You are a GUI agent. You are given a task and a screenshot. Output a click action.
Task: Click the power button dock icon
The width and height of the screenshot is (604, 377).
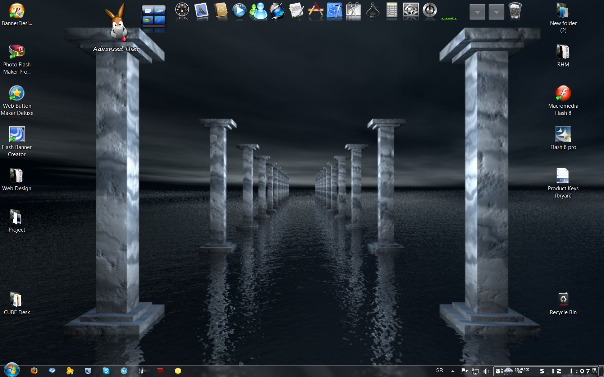[430, 11]
